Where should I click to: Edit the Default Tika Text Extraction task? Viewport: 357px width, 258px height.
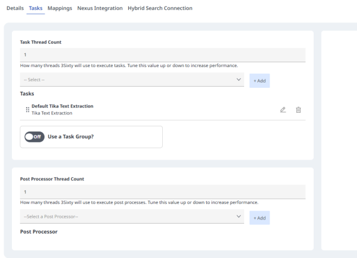tap(283, 110)
